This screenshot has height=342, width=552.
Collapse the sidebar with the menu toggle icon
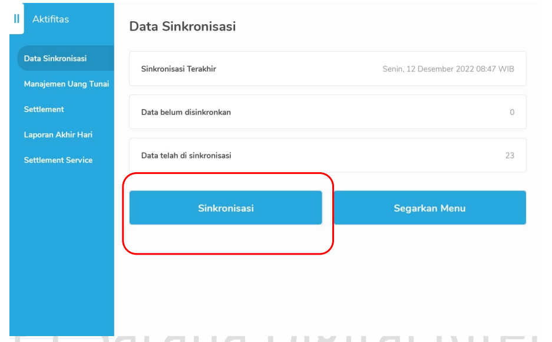pos(16,19)
